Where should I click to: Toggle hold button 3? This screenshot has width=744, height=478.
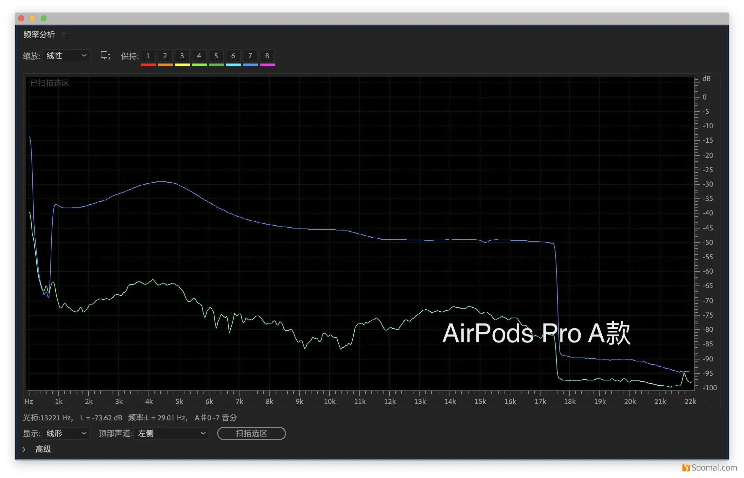point(182,56)
